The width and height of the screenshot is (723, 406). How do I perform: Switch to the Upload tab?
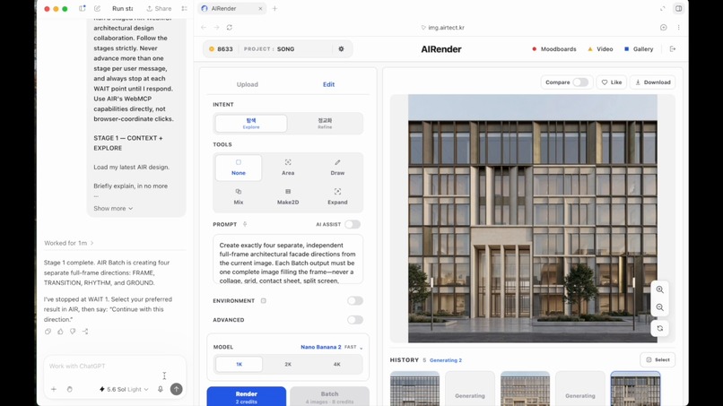click(248, 84)
